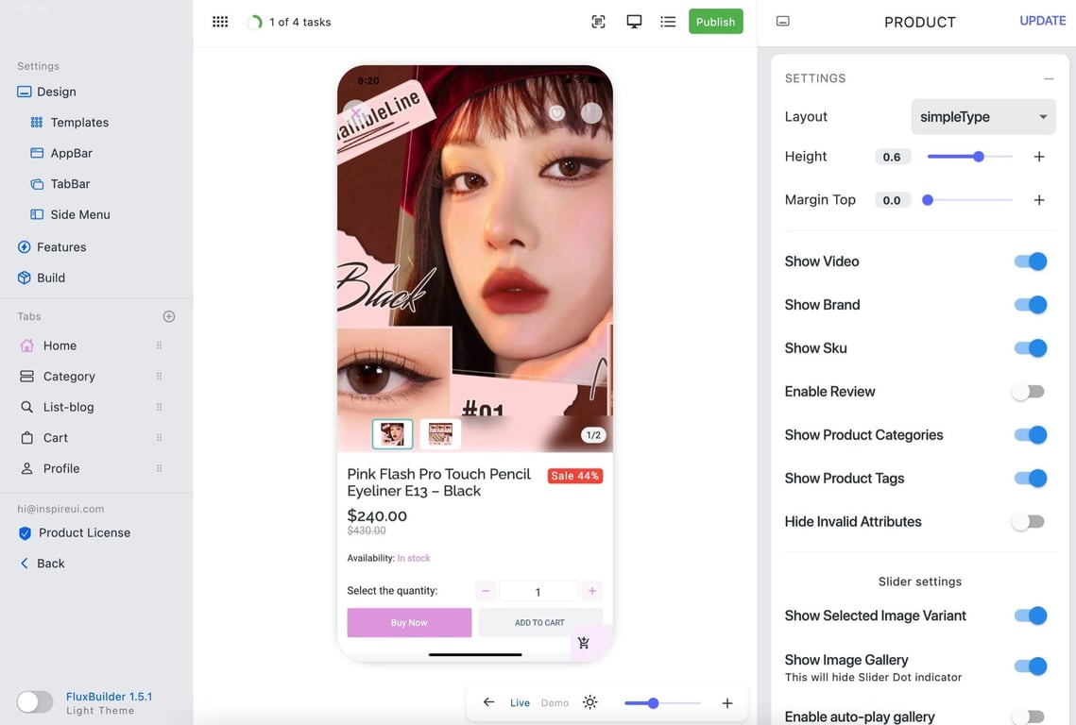Click the panel layout icon beside PRODUCT
Viewport: 1076px width, 725px height.
(783, 22)
